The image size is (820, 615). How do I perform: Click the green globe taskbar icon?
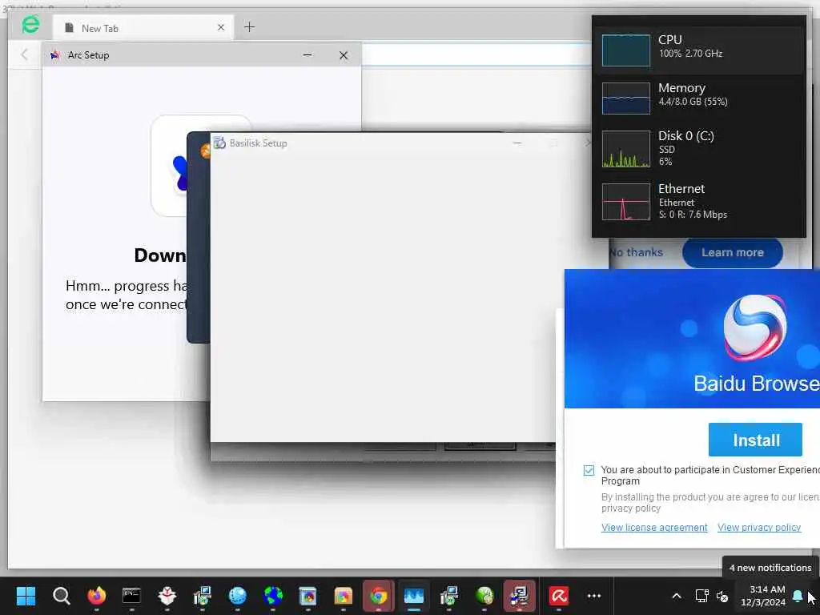coord(484,596)
